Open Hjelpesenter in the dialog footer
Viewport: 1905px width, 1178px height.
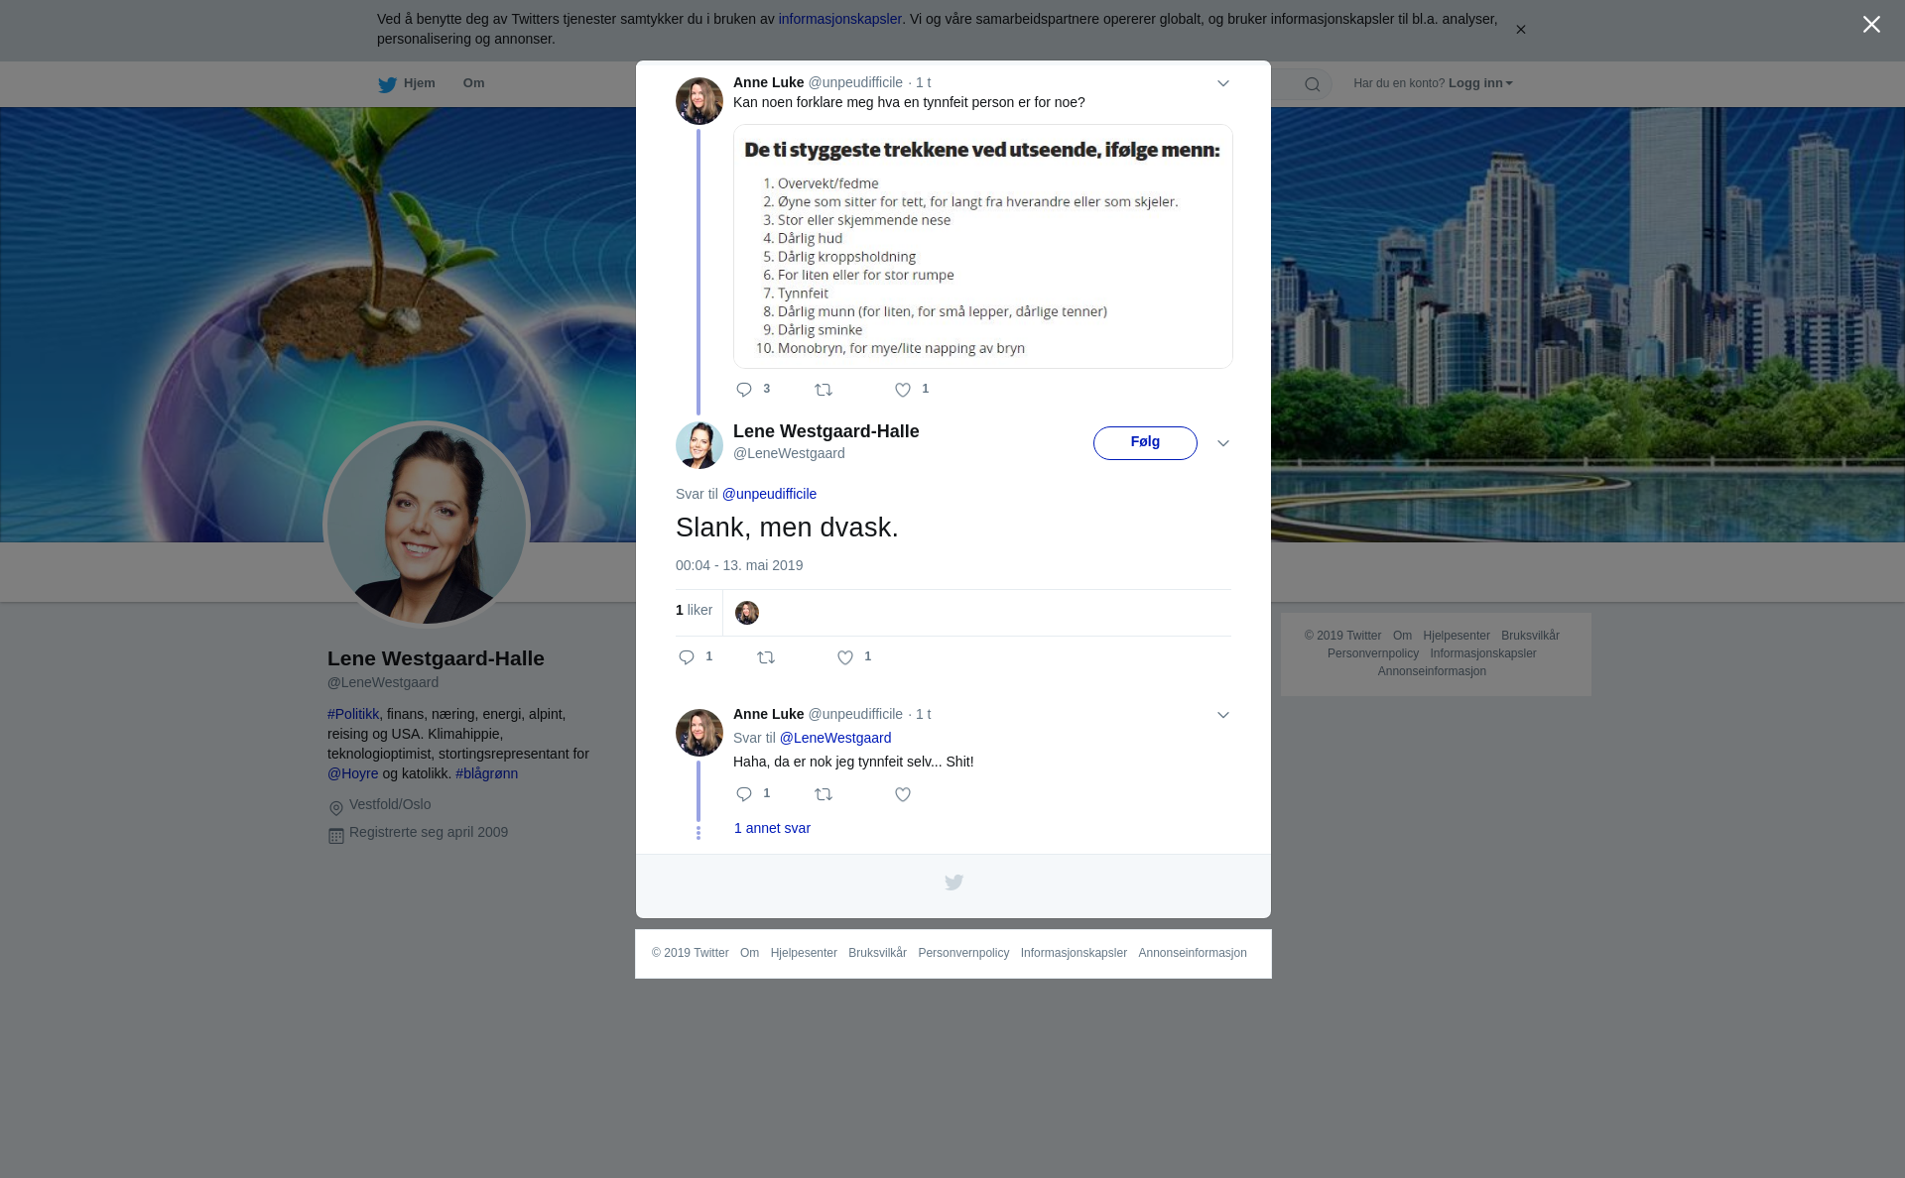click(x=804, y=953)
